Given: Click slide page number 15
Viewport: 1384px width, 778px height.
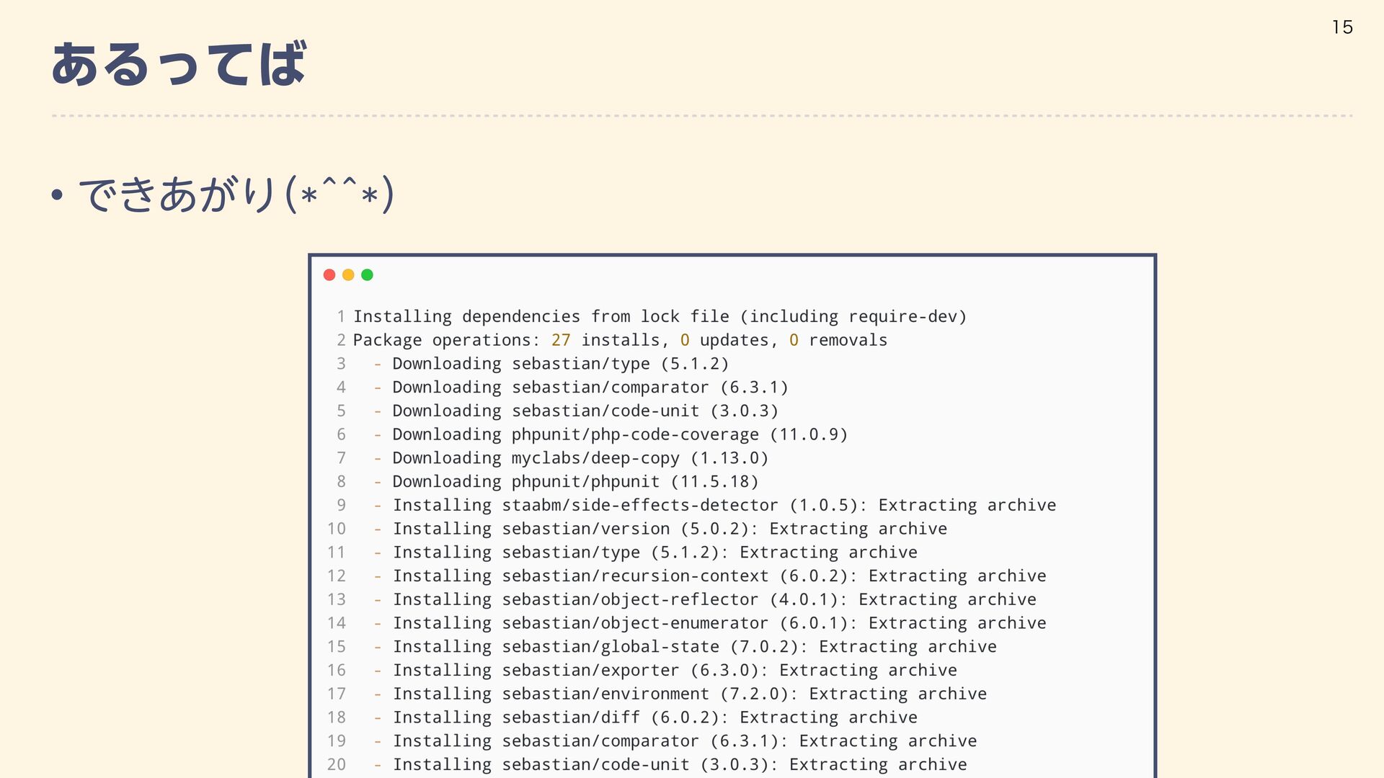Looking at the screenshot, I should pos(1342,27).
